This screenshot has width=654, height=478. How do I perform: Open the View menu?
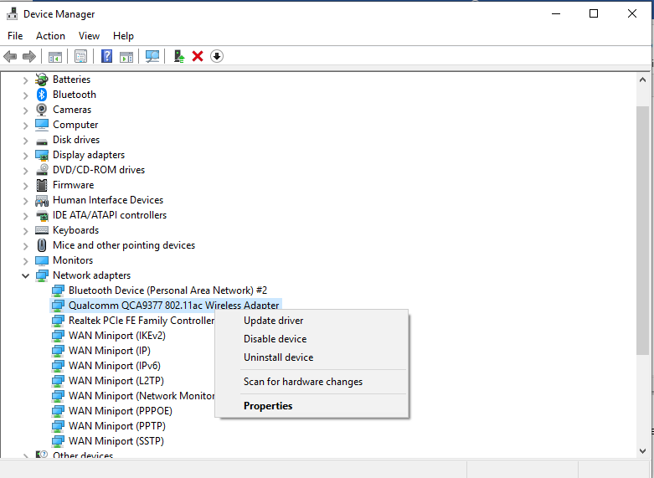pos(89,36)
